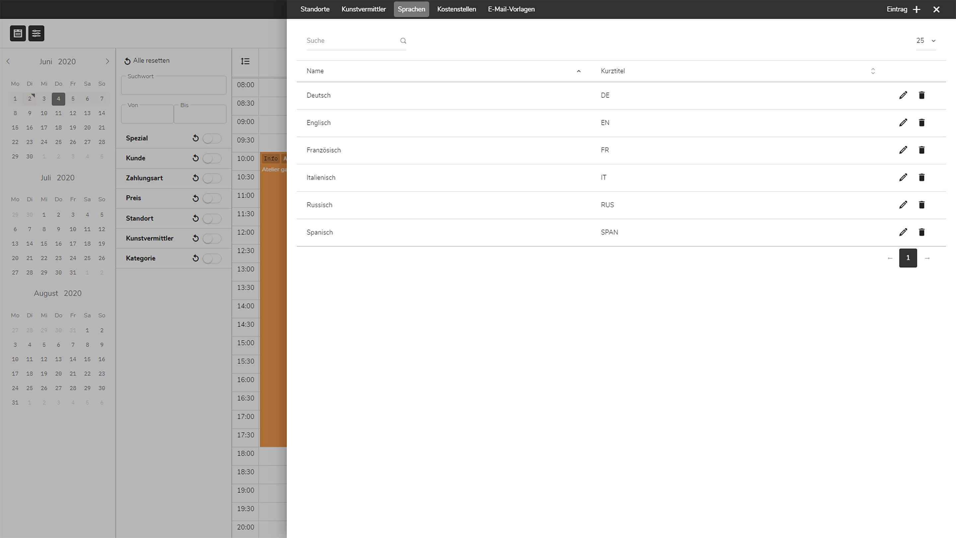Edit the Französisch language entry
Image resolution: width=956 pixels, height=538 pixels.
[x=903, y=150]
